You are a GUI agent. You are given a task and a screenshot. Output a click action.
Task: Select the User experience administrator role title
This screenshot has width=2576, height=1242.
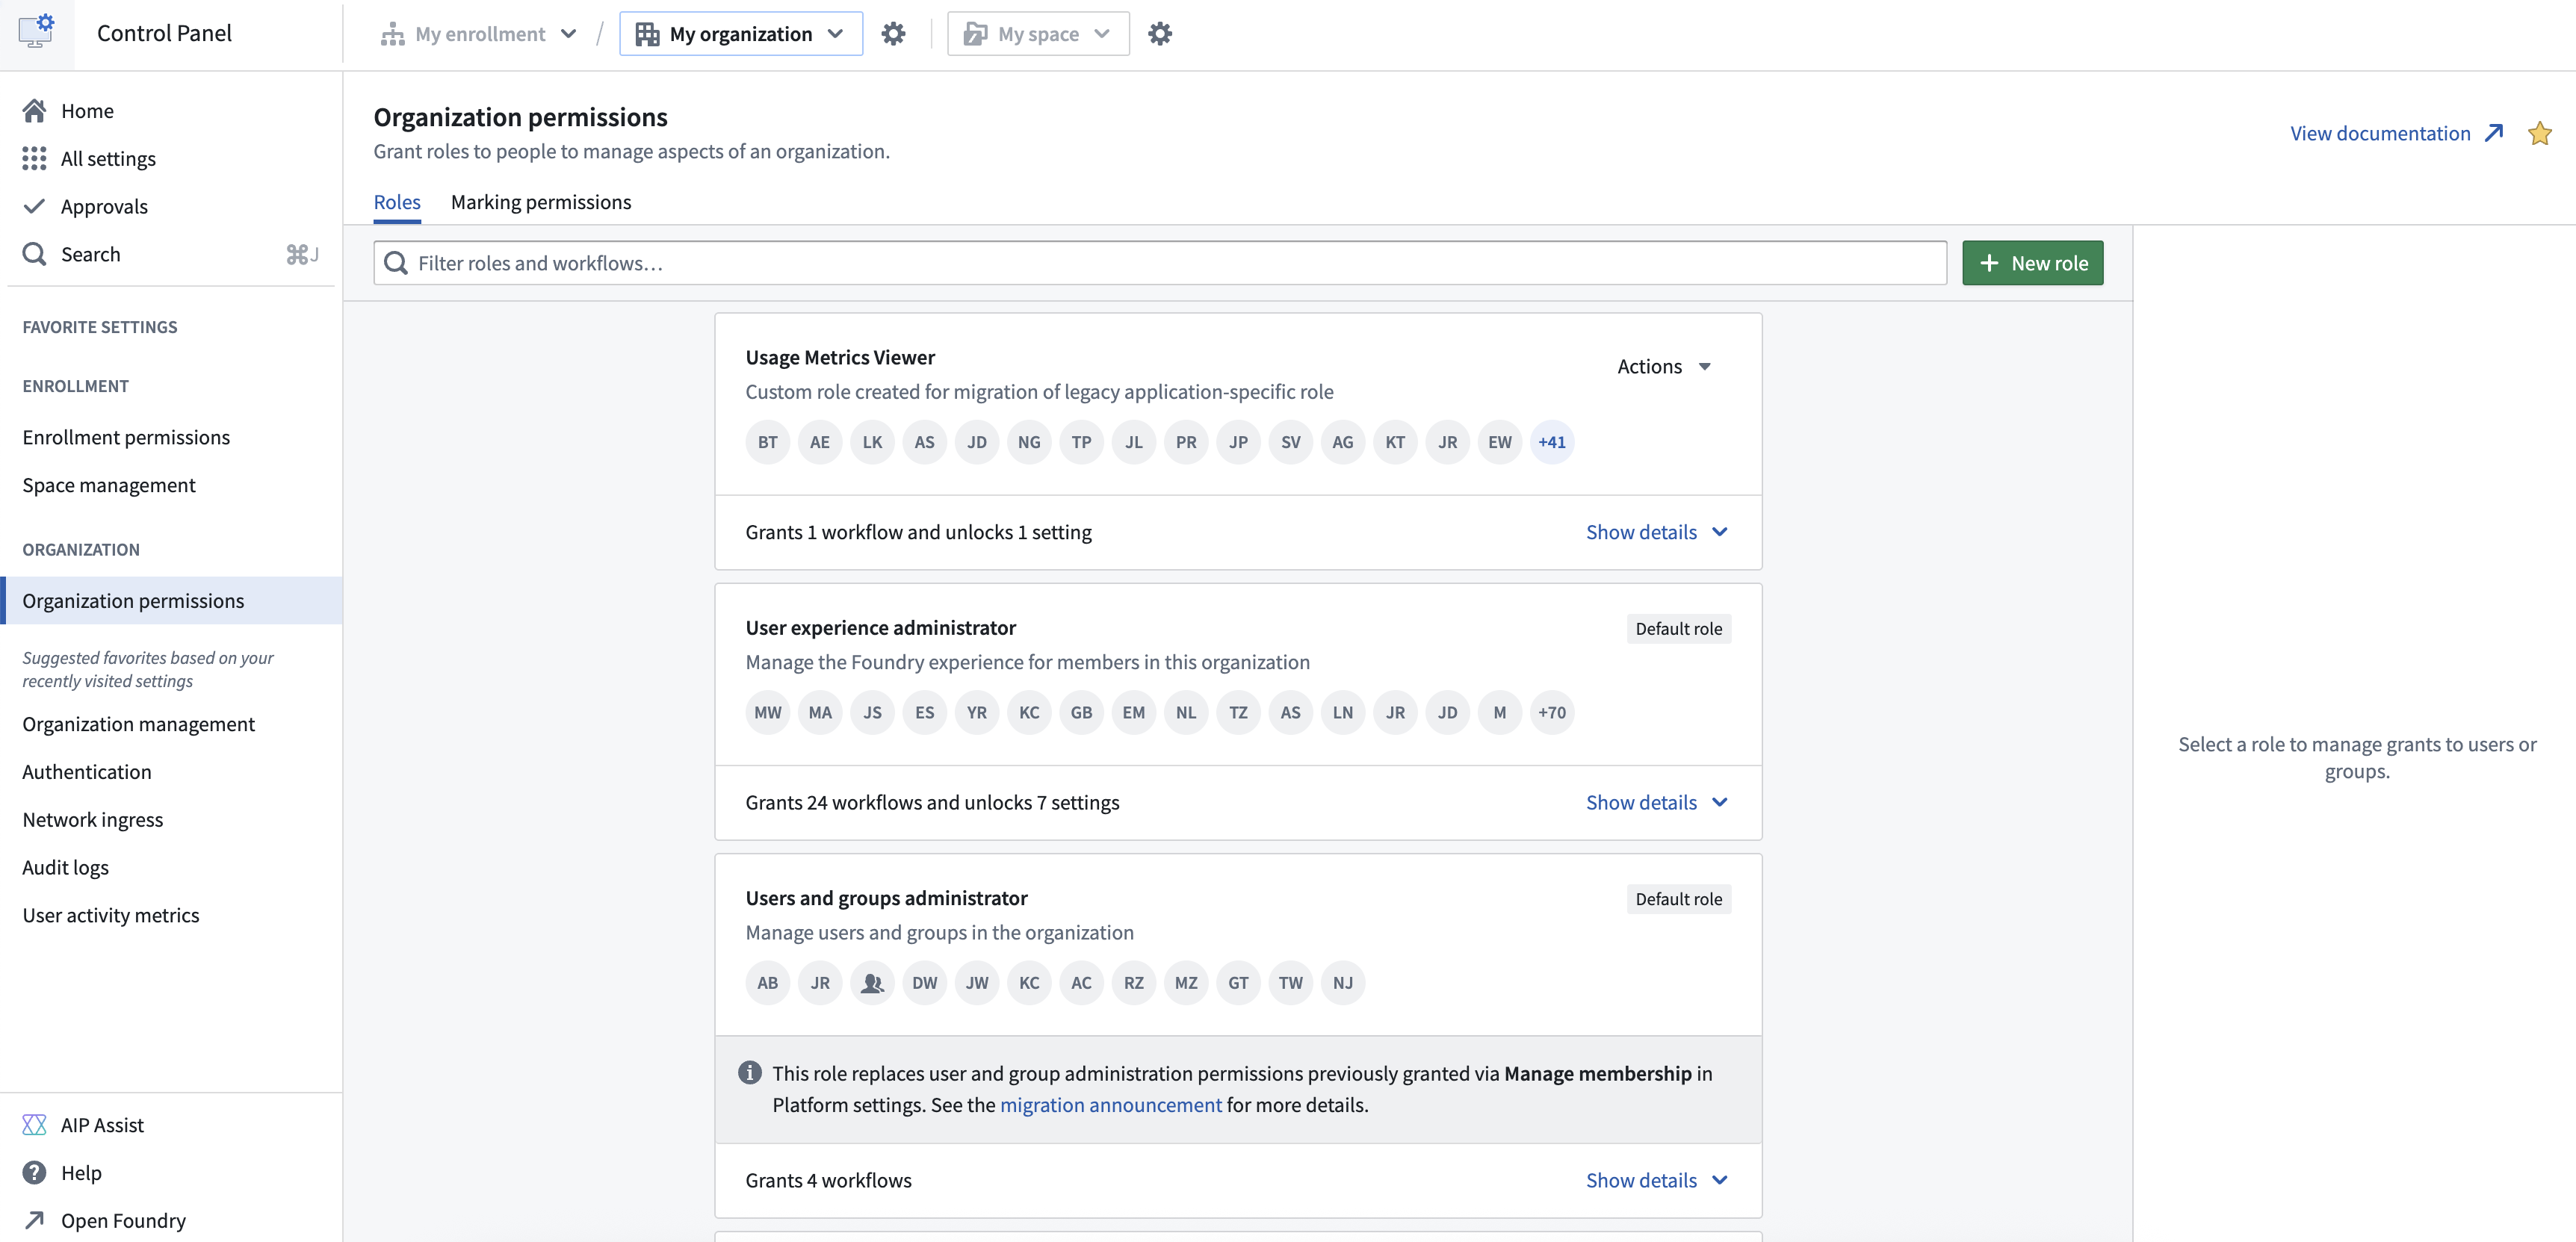[880, 628]
